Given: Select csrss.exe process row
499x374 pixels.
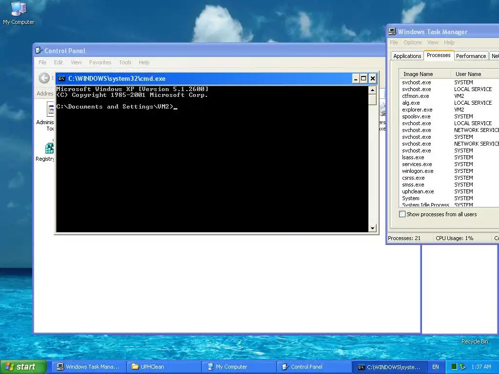Looking at the screenshot, I should click(449, 178).
